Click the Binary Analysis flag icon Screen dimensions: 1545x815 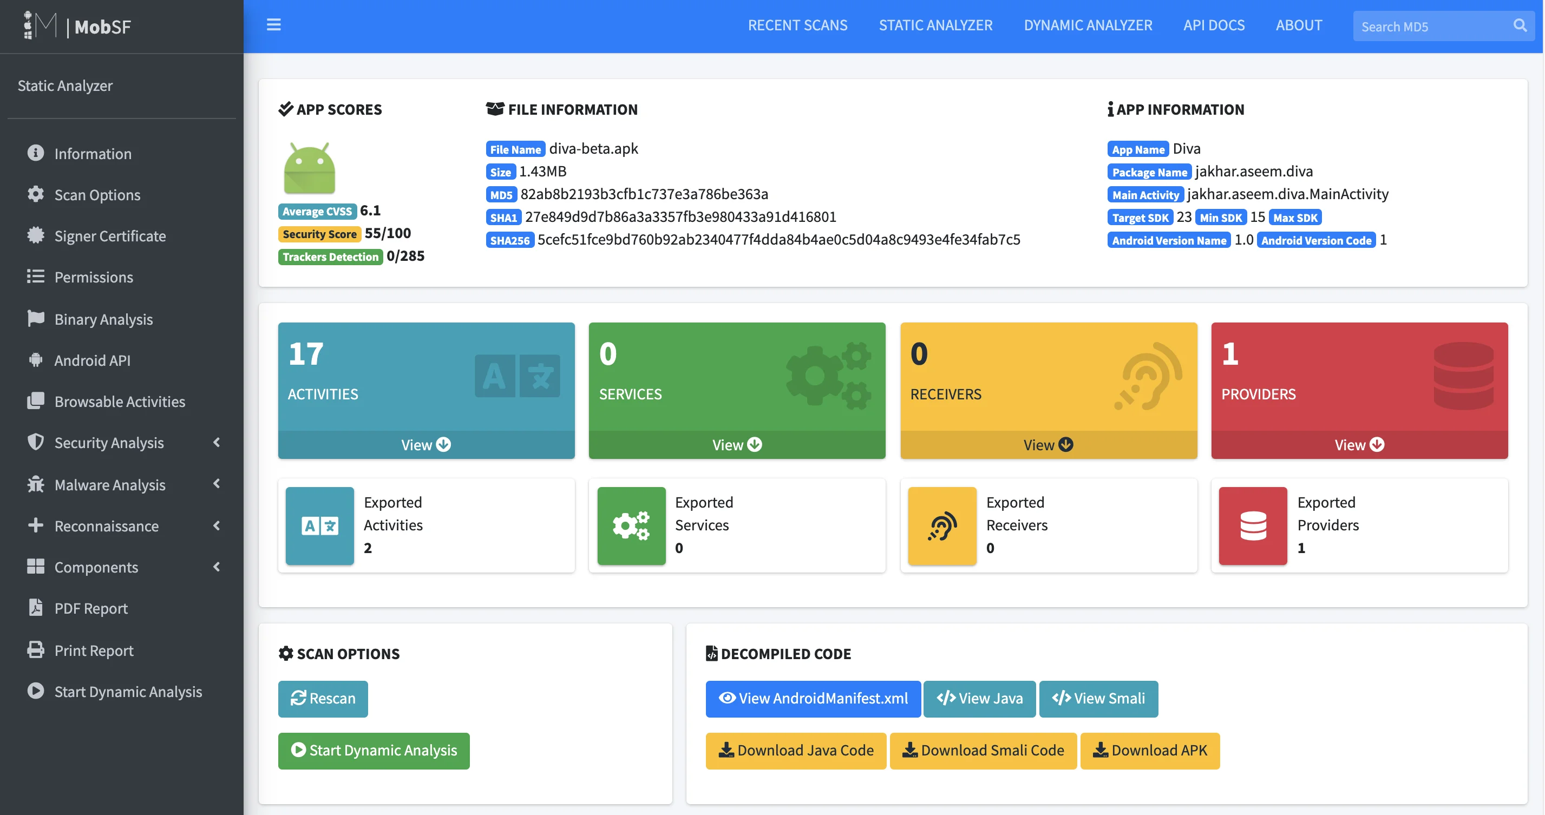35,318
